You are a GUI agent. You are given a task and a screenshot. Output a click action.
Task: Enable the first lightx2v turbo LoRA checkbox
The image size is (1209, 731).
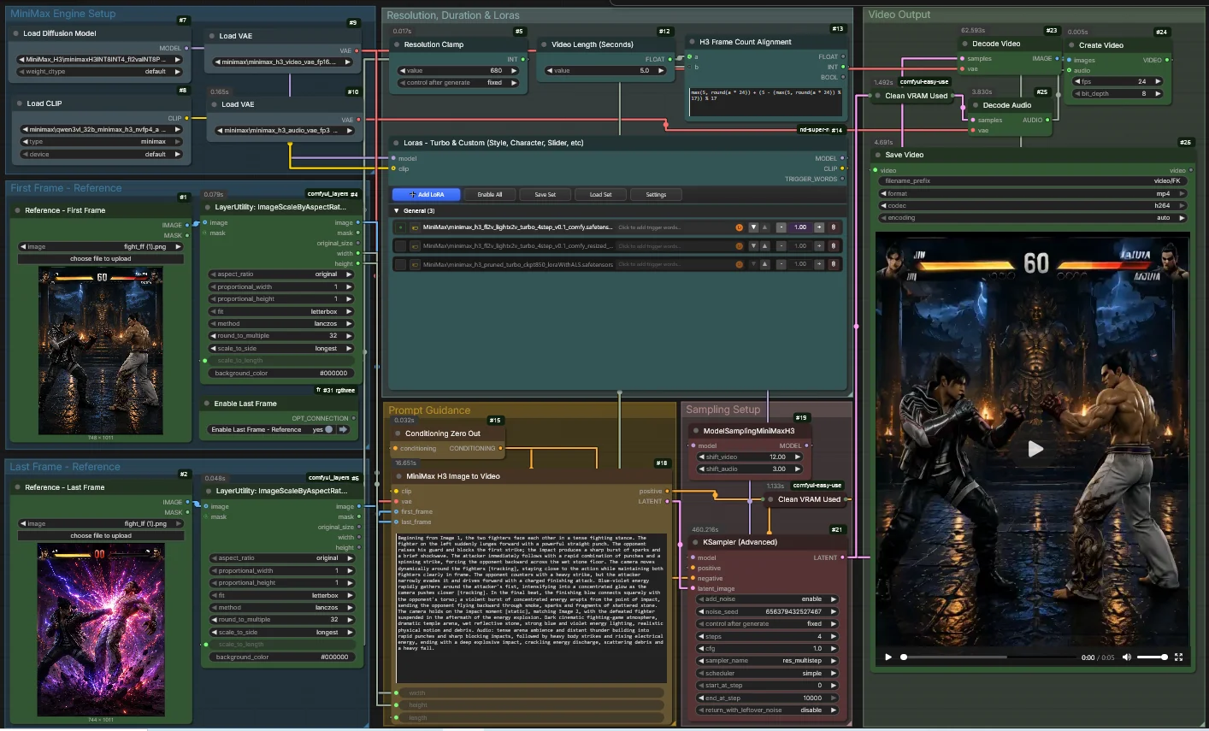tap(400, 227)
